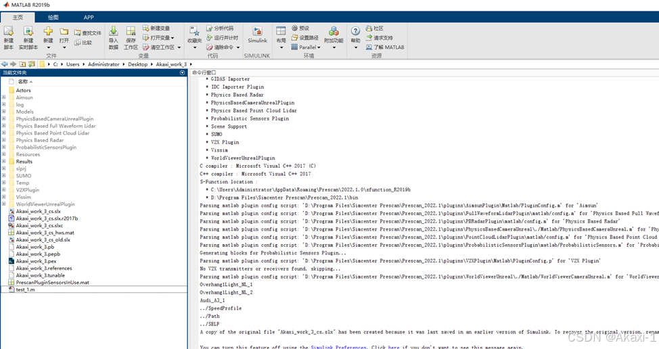
Task: Open the 收藏夹 (Favorites) menu
Action: pyautogui.click(x=194, y=38)
